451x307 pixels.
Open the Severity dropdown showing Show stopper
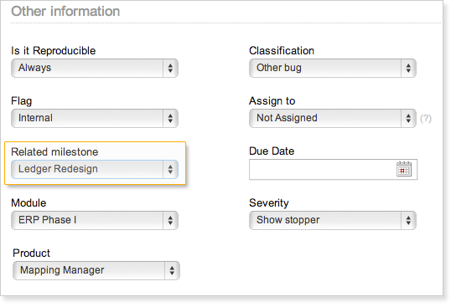(333, 220)
